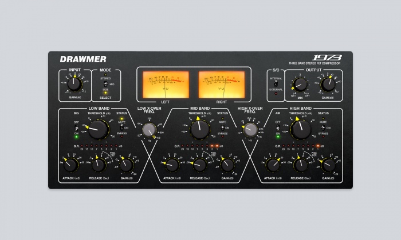Flip the High Band Status mute/on/bypass switch
Viewport: 401px width, 240px height.
coord(323,128)
